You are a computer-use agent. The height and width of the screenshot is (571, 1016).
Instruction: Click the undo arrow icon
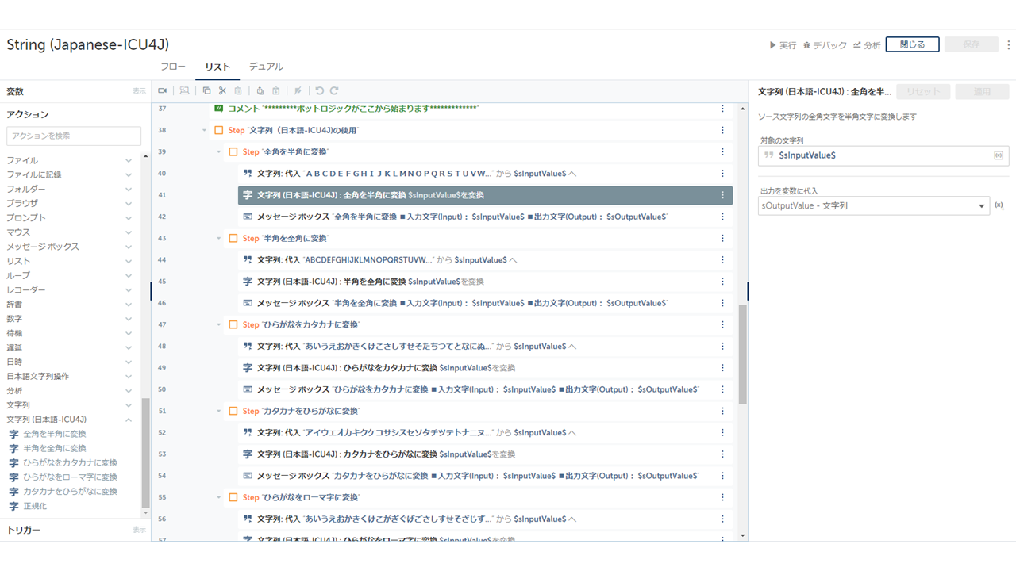pyautogui.click(x=320, y=91)
